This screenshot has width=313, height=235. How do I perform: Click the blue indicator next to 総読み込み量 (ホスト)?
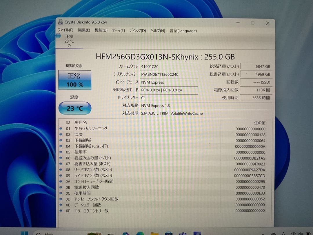pos(61,158)
